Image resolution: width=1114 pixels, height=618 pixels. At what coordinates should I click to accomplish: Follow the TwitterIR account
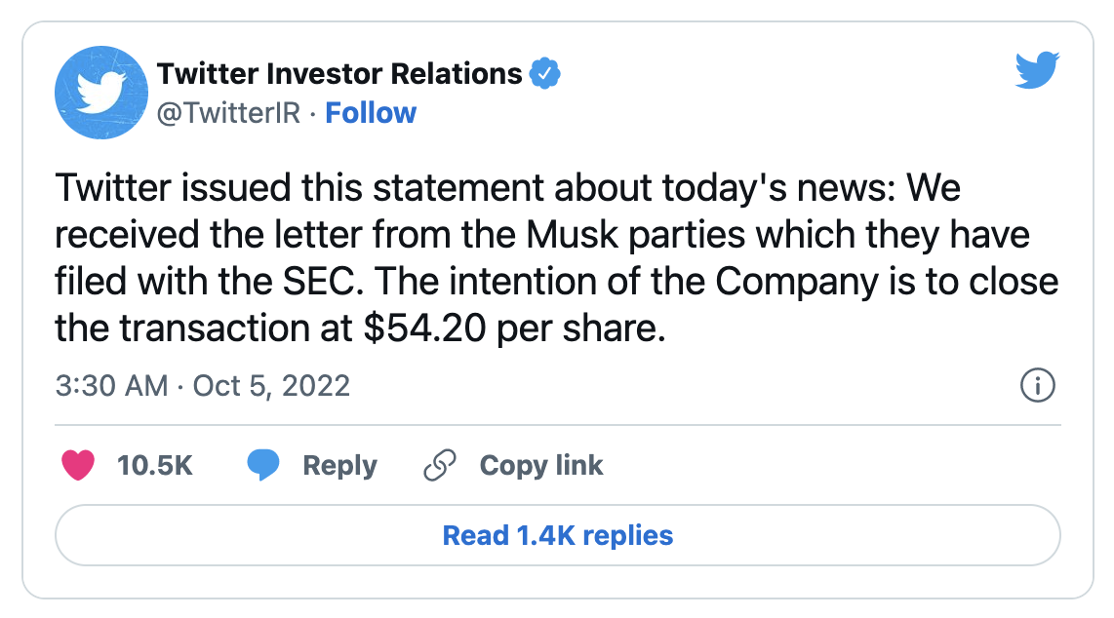[371, 113]
